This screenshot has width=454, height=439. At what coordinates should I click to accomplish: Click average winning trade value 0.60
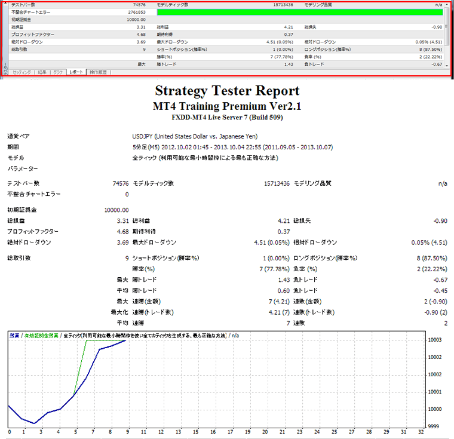(x=284, y=291)
